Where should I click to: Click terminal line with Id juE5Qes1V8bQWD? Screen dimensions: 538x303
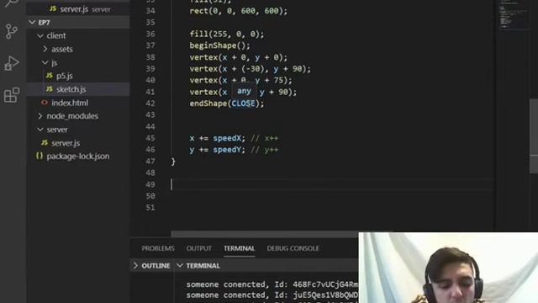[272, 295]
